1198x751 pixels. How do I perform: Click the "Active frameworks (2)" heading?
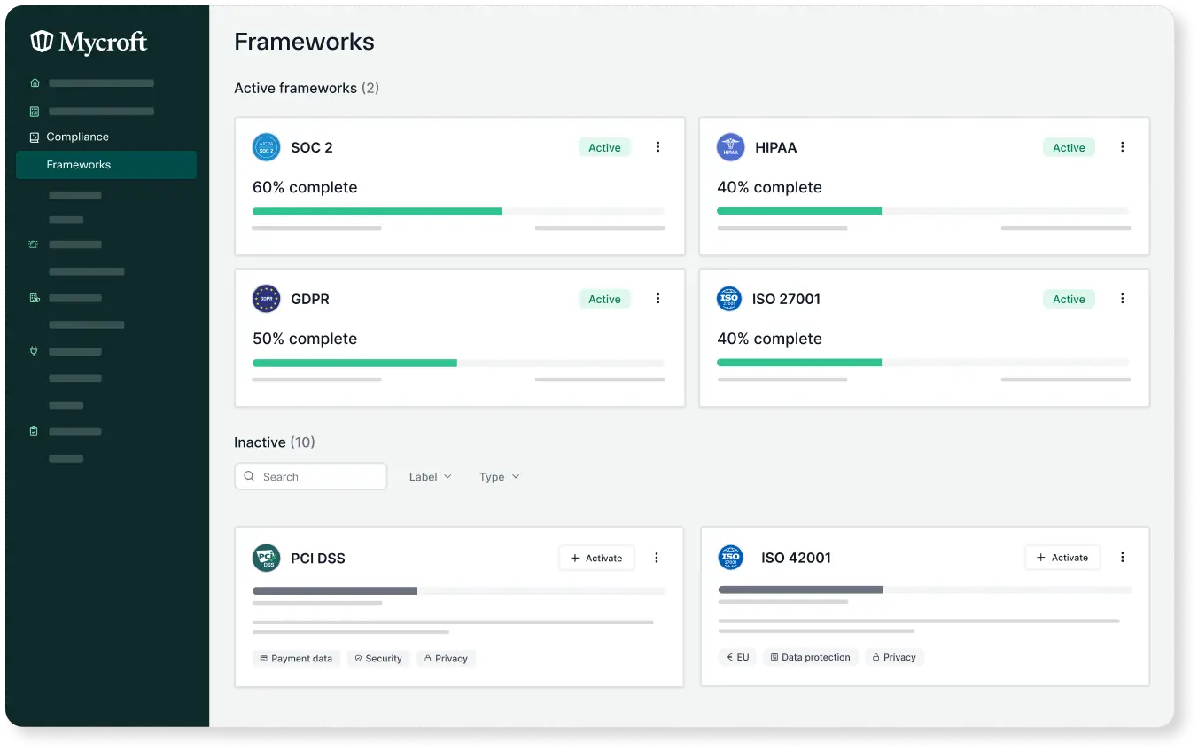click(307, 88)
